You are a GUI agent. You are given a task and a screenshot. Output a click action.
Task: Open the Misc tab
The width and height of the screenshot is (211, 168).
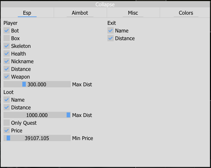click(133, 13)
